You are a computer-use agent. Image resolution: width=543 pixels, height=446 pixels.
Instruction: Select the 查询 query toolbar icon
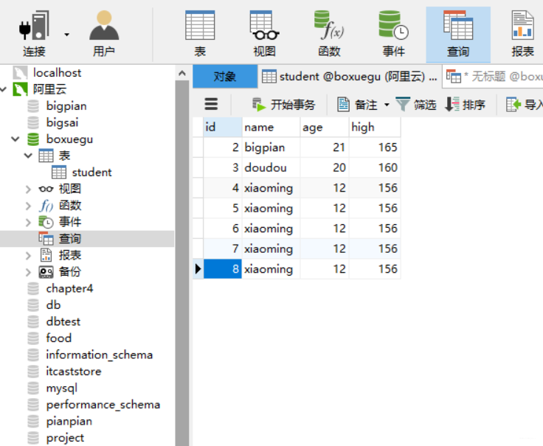coord(458,34)
